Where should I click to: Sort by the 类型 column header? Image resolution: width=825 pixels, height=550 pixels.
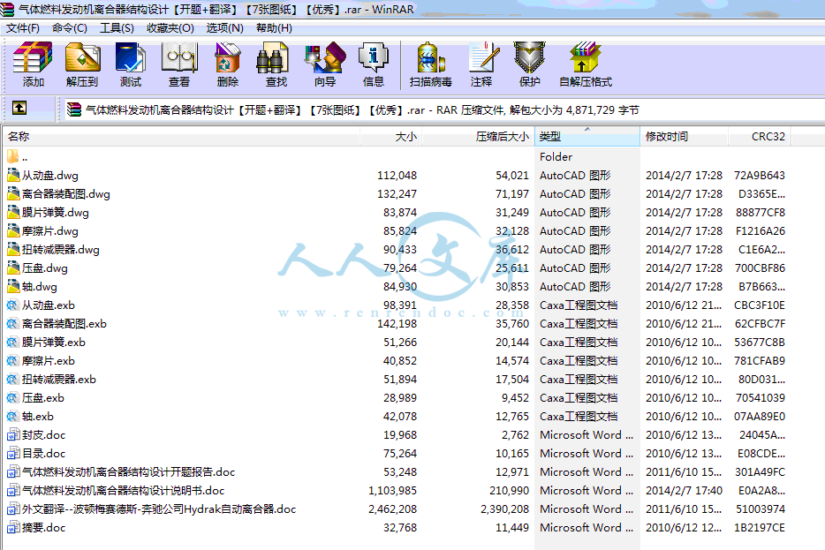coord(587,137)
